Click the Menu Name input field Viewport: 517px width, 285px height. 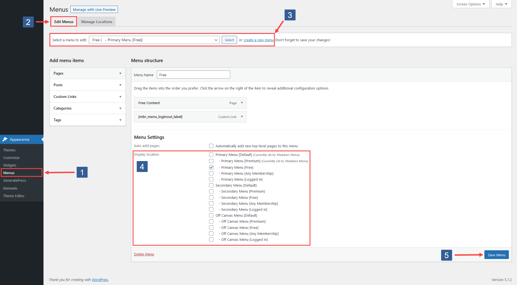(x=193, y=75)
